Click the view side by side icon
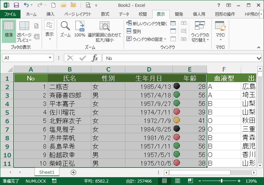This screenshot has height=185, width=264. 184,23
